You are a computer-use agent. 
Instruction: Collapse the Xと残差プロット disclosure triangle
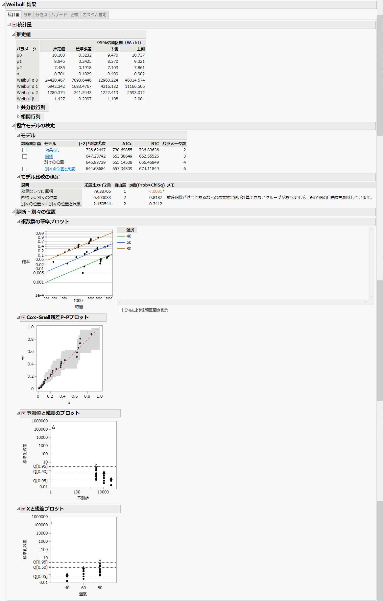[x=18, y=509]
